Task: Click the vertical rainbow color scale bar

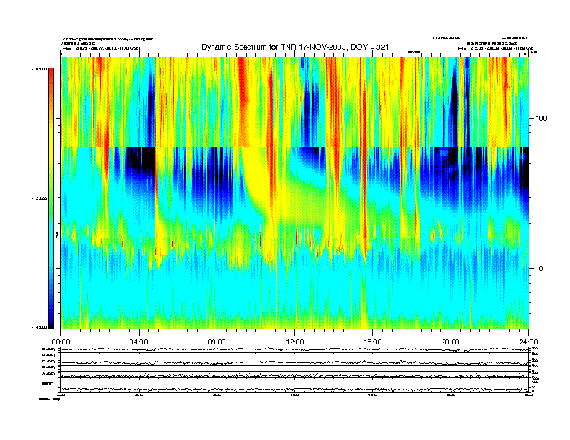Action: pyautogui.click(x=51, y=198)
